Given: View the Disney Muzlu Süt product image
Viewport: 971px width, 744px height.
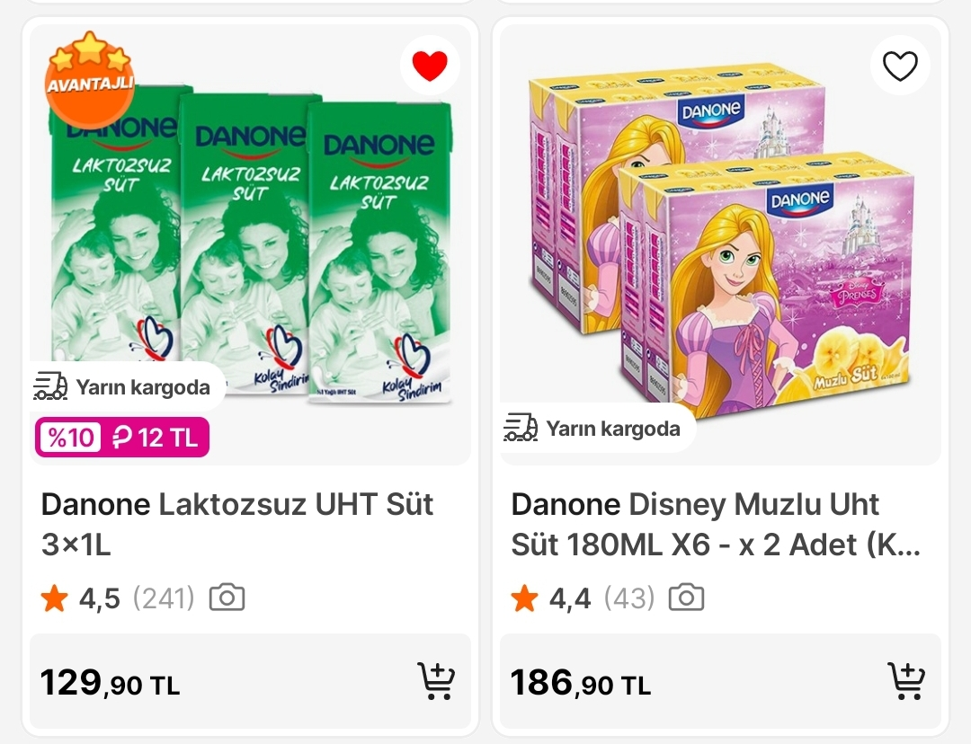Looking at the screenshot, I should click(x=719, y=243).
